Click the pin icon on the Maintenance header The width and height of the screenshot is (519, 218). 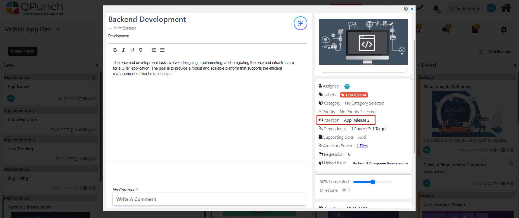click(x=93, y=78)
